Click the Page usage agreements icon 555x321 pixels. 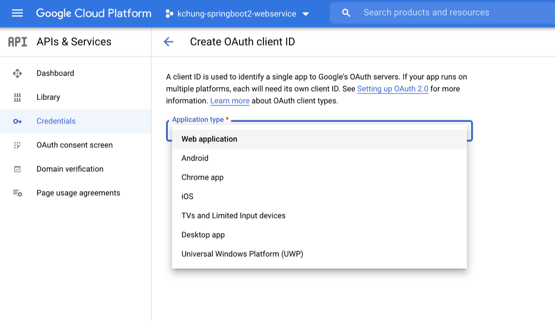pos(17,193)
